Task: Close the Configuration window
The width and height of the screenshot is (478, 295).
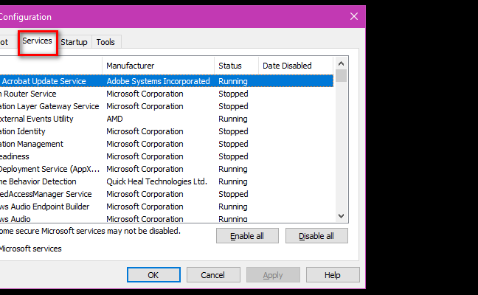Action: [354, 16]
